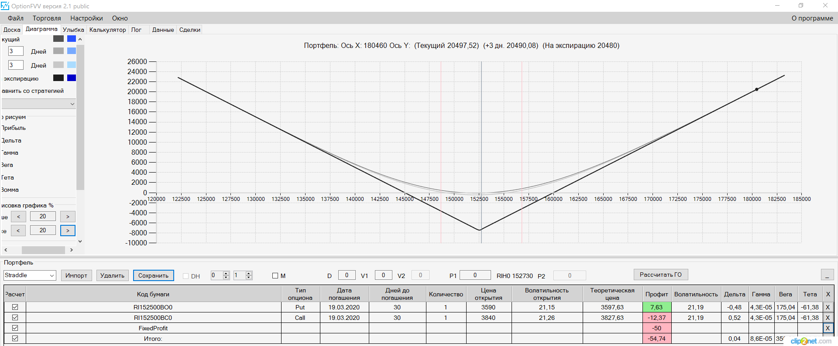Click the D input field
The width and height of the screenshot is (838, 346).
tap(347, 275)
